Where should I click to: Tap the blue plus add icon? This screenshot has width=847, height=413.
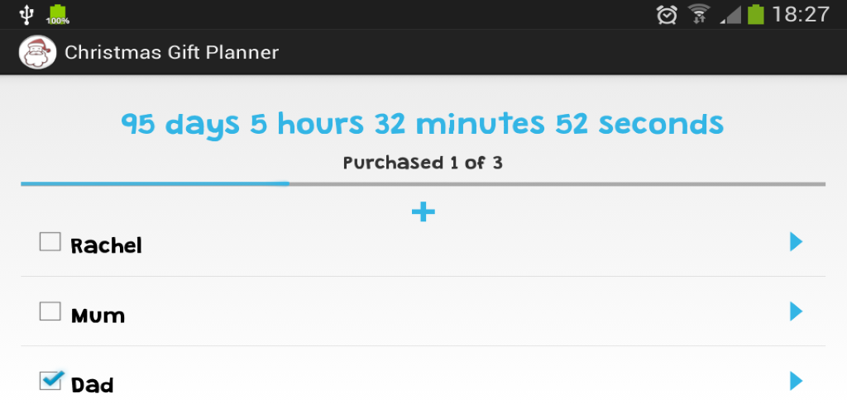point(423,212)
